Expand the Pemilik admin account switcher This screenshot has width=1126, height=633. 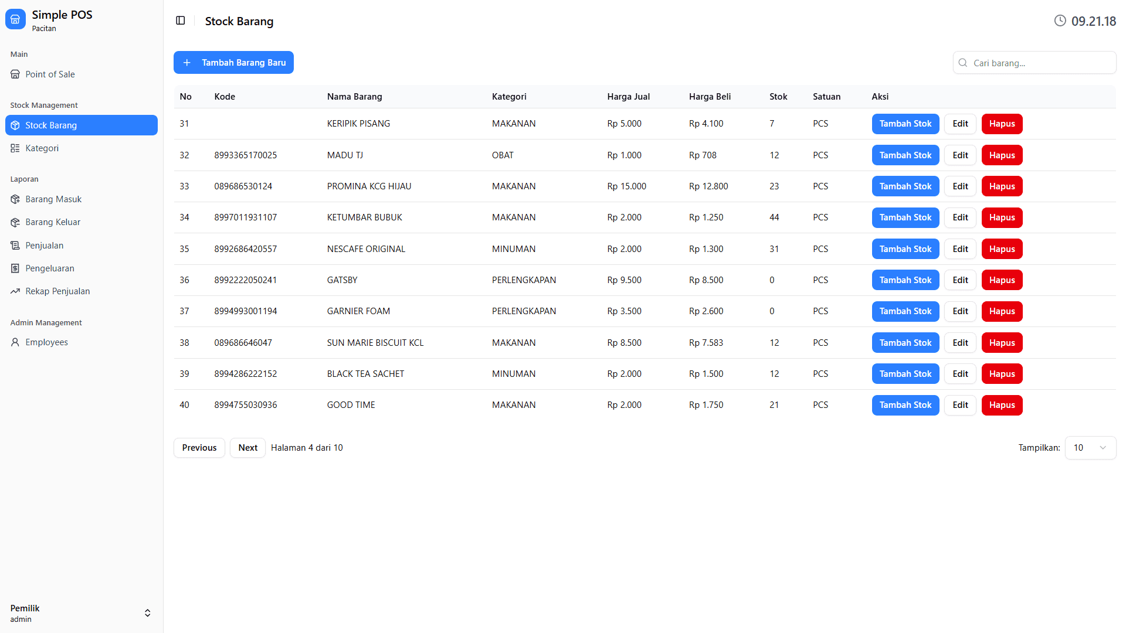[147, 613]
